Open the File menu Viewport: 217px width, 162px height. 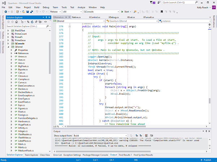pos(3,8)
